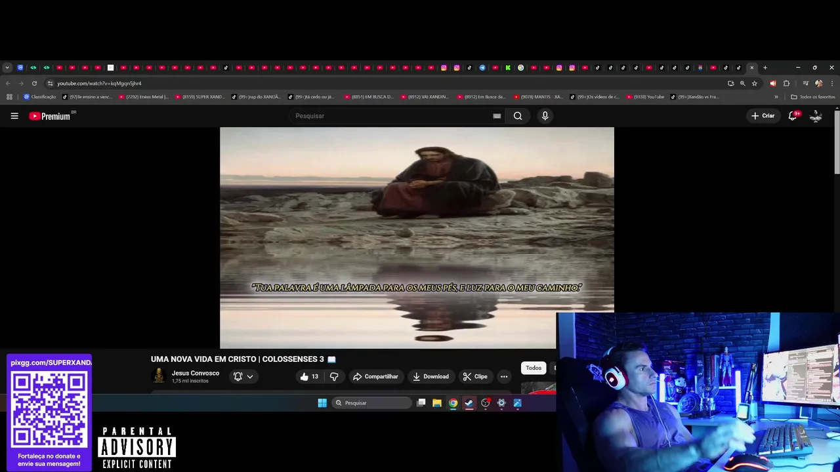The height and width of the screenshot is (472, 840).
Task: Create a clip with Clipe button
Action: tap(475, 376)
